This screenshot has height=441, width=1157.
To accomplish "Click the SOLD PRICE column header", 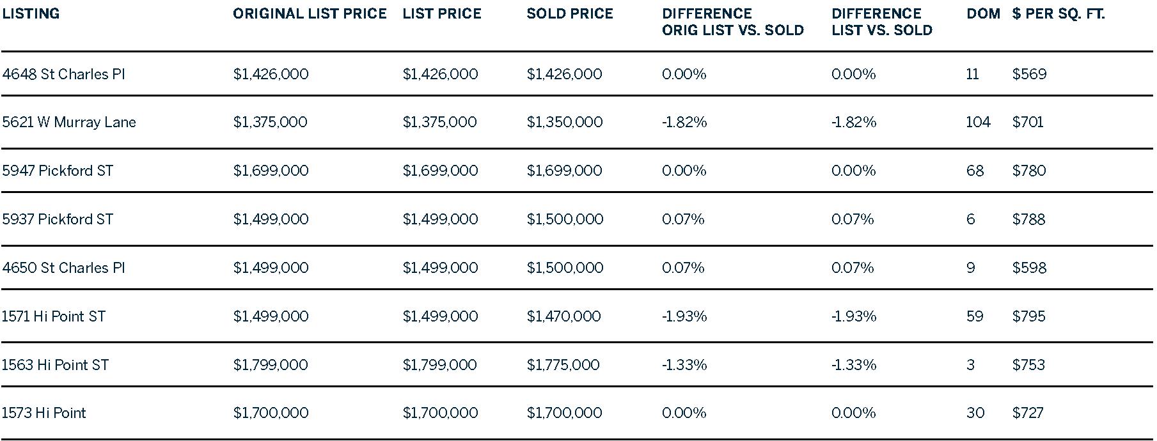I will [x=570, y=13].
